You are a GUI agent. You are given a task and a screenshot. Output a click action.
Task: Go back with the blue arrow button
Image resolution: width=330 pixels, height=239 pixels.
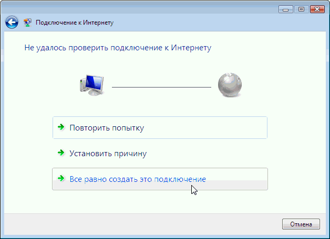(x=12, y=22)
